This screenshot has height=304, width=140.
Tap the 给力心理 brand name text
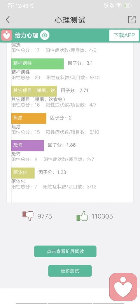coord(27,35)
